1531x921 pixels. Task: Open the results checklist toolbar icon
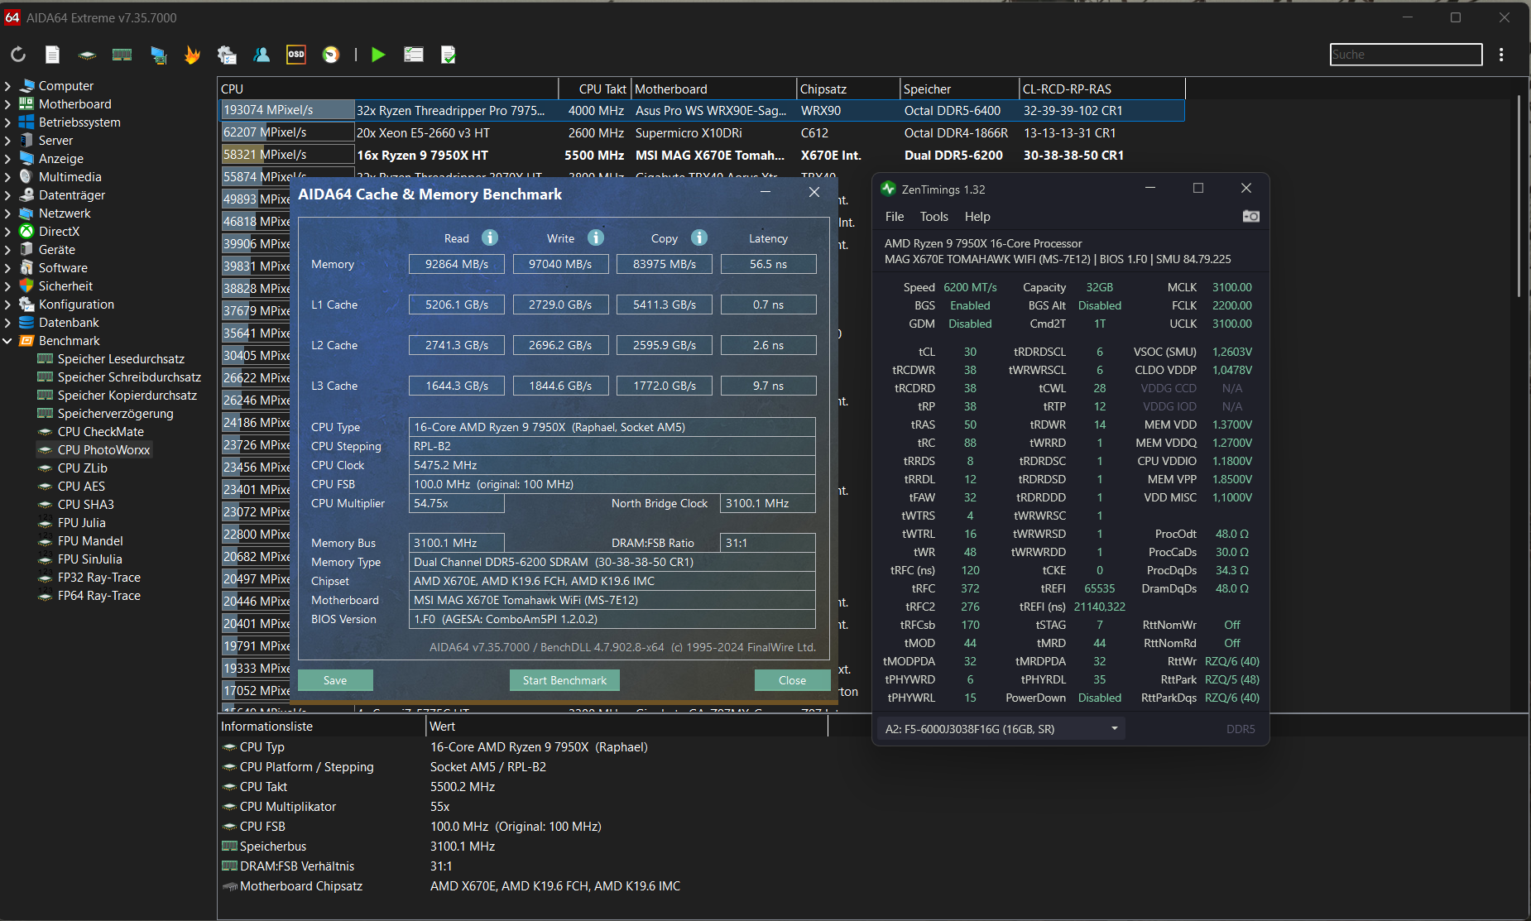click(x=413, y=55)
